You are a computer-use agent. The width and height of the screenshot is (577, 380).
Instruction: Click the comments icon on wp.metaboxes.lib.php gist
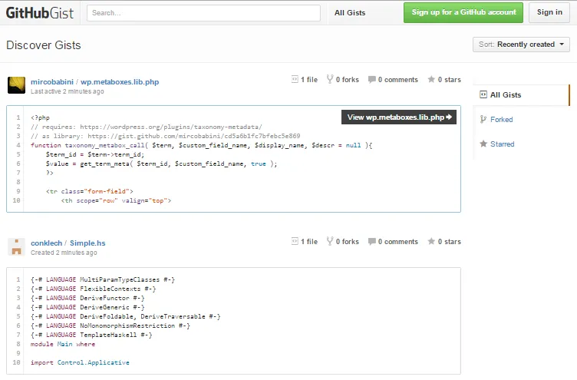pos(372,79)
